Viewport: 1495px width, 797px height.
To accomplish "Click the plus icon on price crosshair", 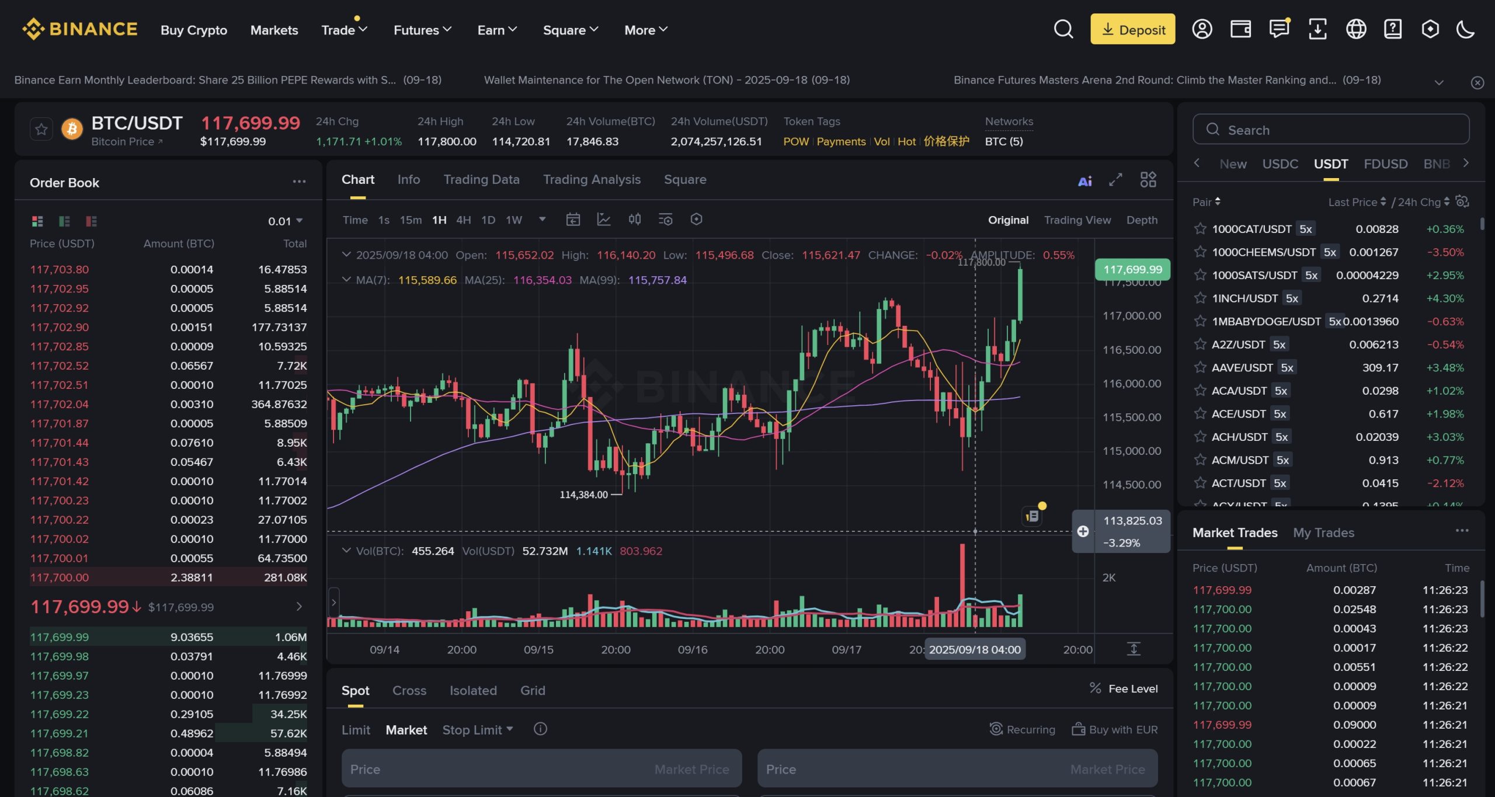I will [1083, 531].
